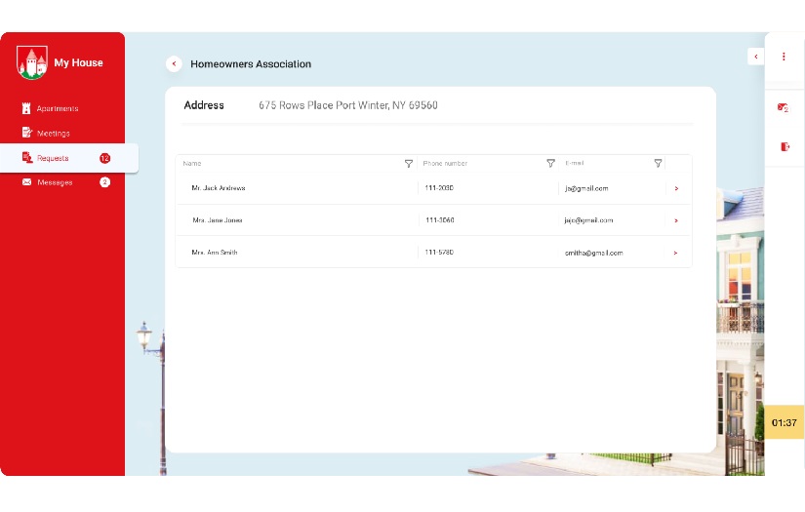Go back from Homeowners Association page
805x512 pixels.
click(x=174, y=63)
